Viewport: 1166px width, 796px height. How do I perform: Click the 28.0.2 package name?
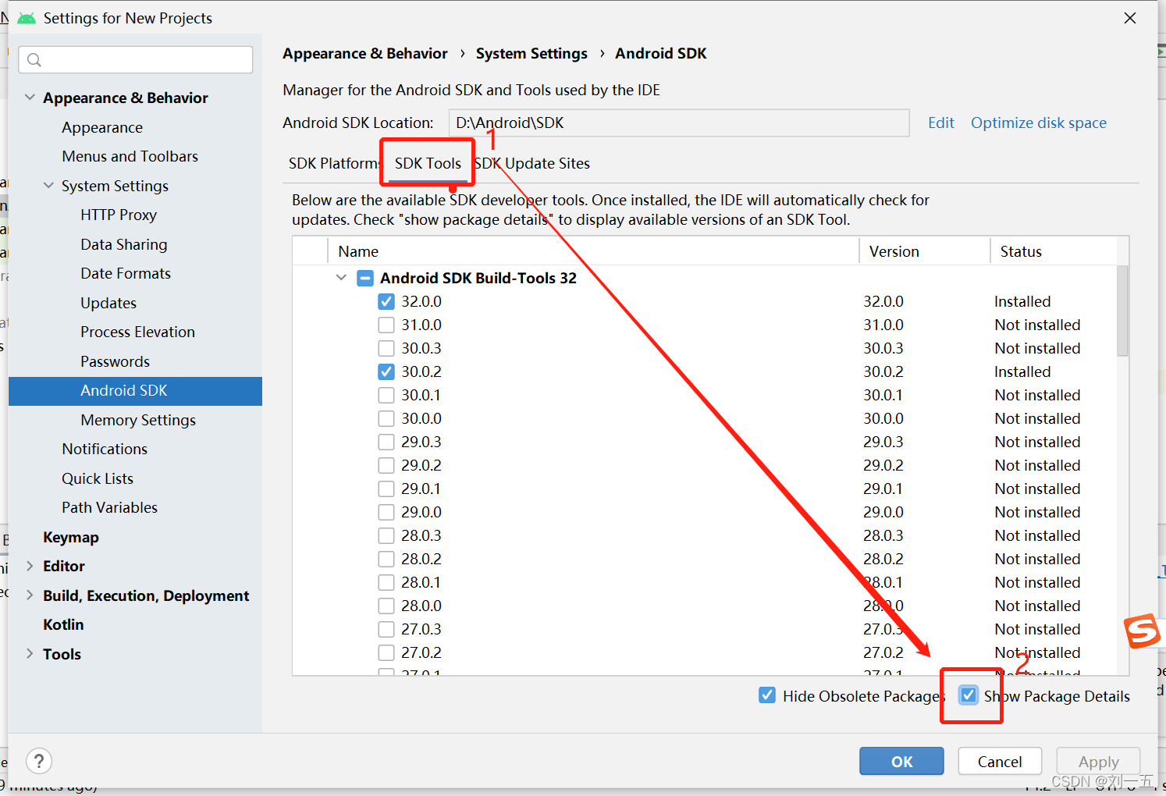(x=421, y=559)
